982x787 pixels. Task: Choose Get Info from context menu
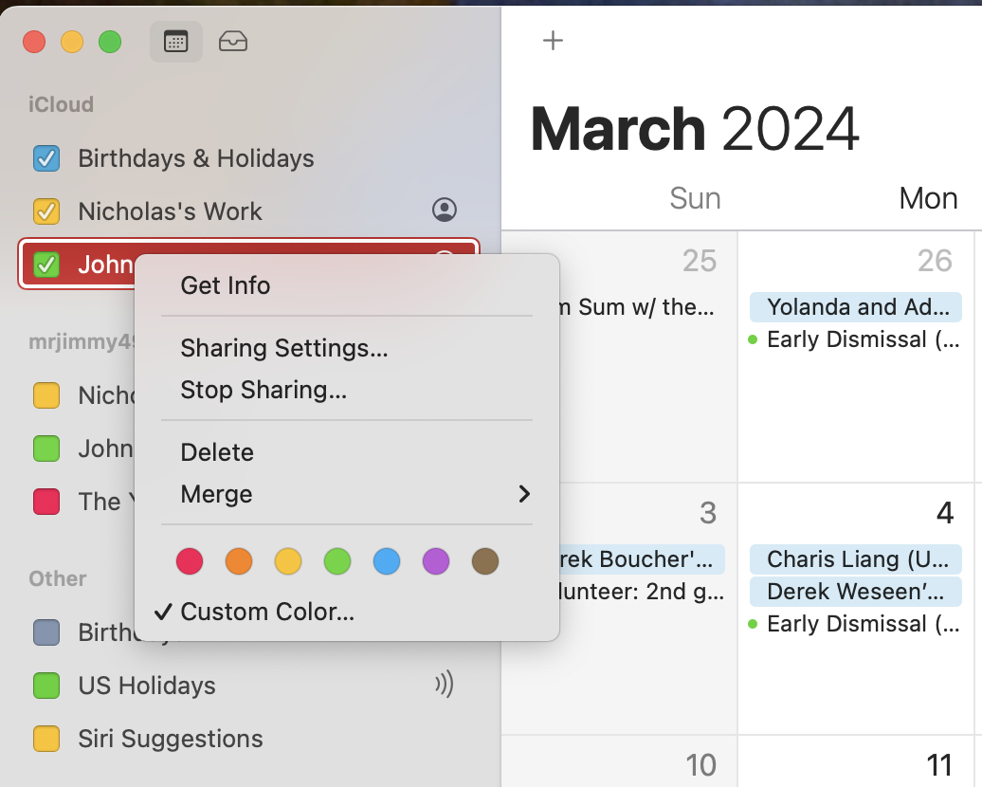pyautogui.click(x=226, y=285)
